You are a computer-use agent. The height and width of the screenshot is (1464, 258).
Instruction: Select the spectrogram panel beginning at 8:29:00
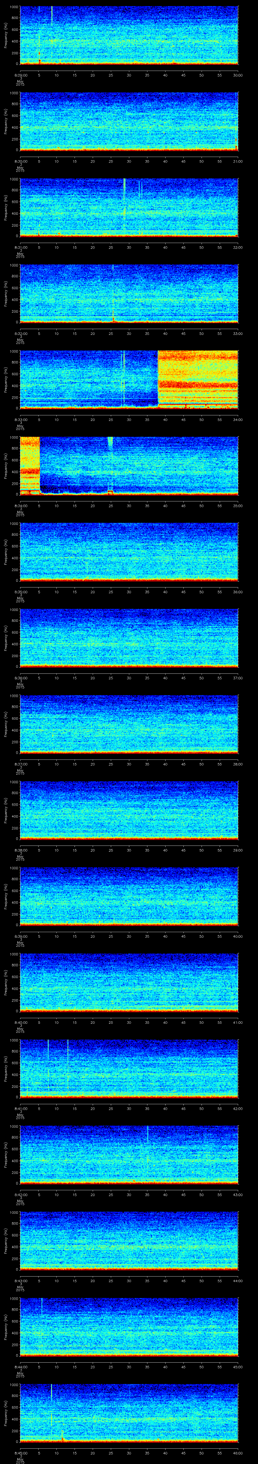129,35
